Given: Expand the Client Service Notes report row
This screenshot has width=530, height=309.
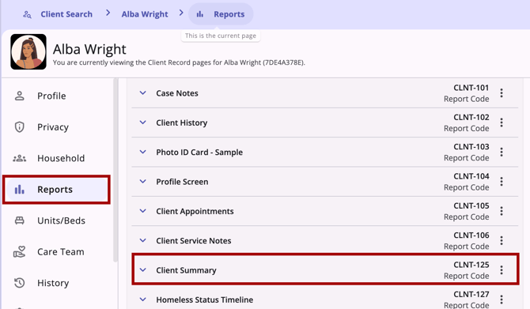Looking at the screenshot, I should click(x=143, y=240).
